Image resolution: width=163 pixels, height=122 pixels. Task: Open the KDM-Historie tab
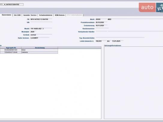59,15
